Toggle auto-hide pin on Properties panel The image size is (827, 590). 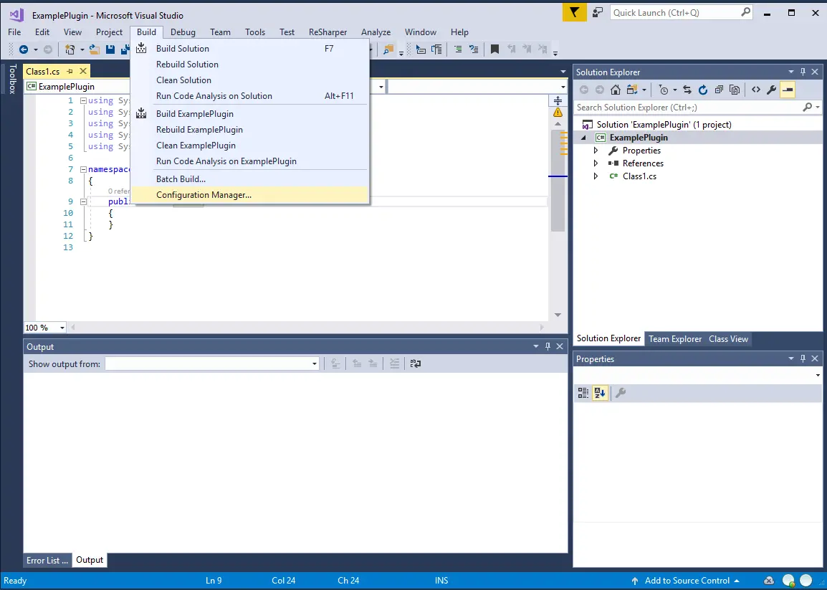[x=803, y=358]
